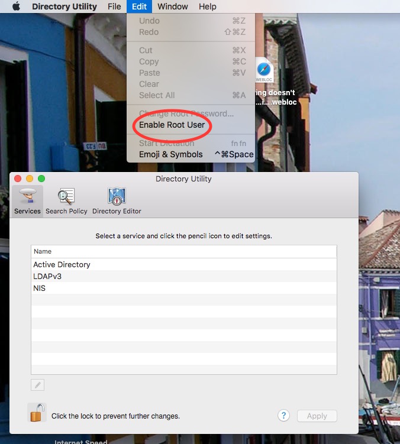Select the Services toolbar icon
The width and height of the screenshot is (400, 444).
(x=27, y=202)
